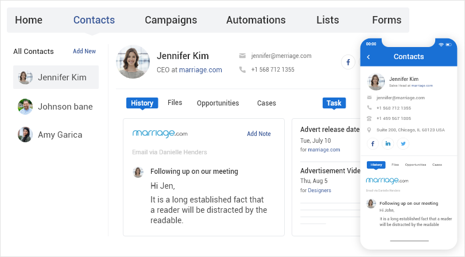Click the jennifer@merriage.com email address
Image resolution: width=465 pixels, height=257 pixels.
(281, 56)
